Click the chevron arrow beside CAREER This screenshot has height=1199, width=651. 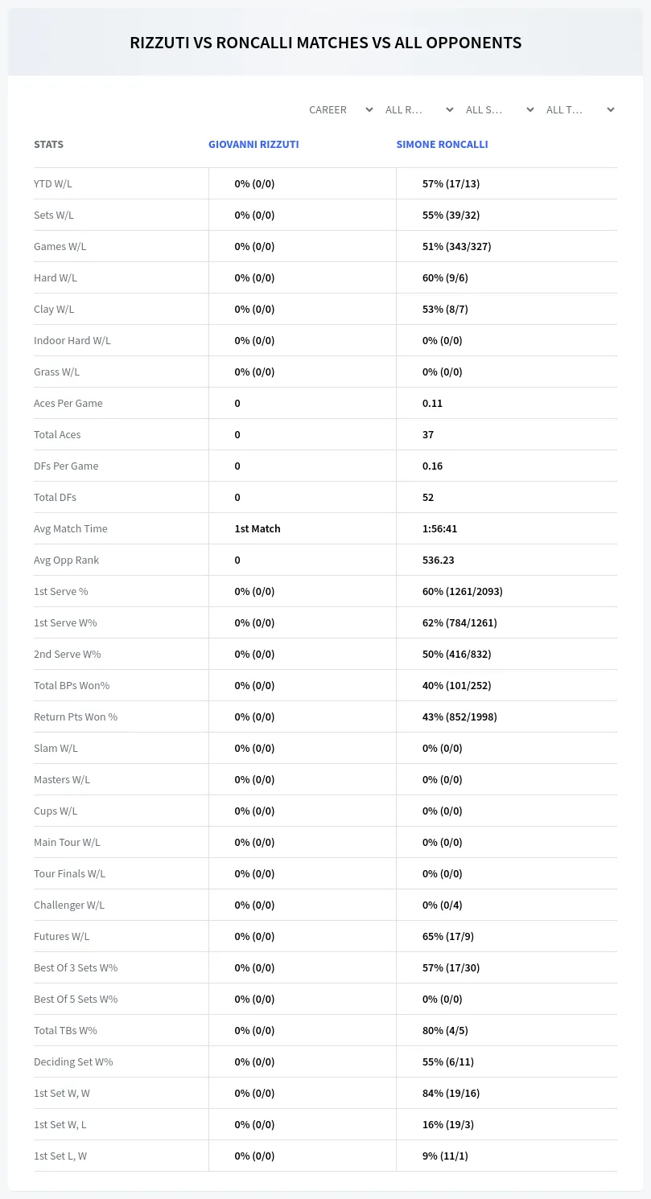(369, 109)
